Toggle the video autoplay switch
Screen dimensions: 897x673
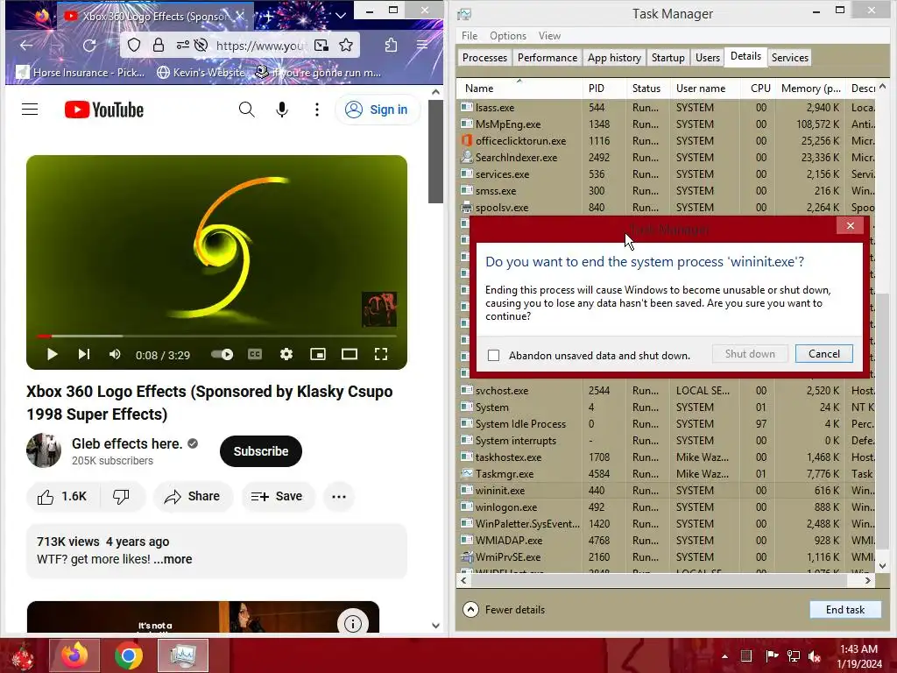click(x=222, y=354)
